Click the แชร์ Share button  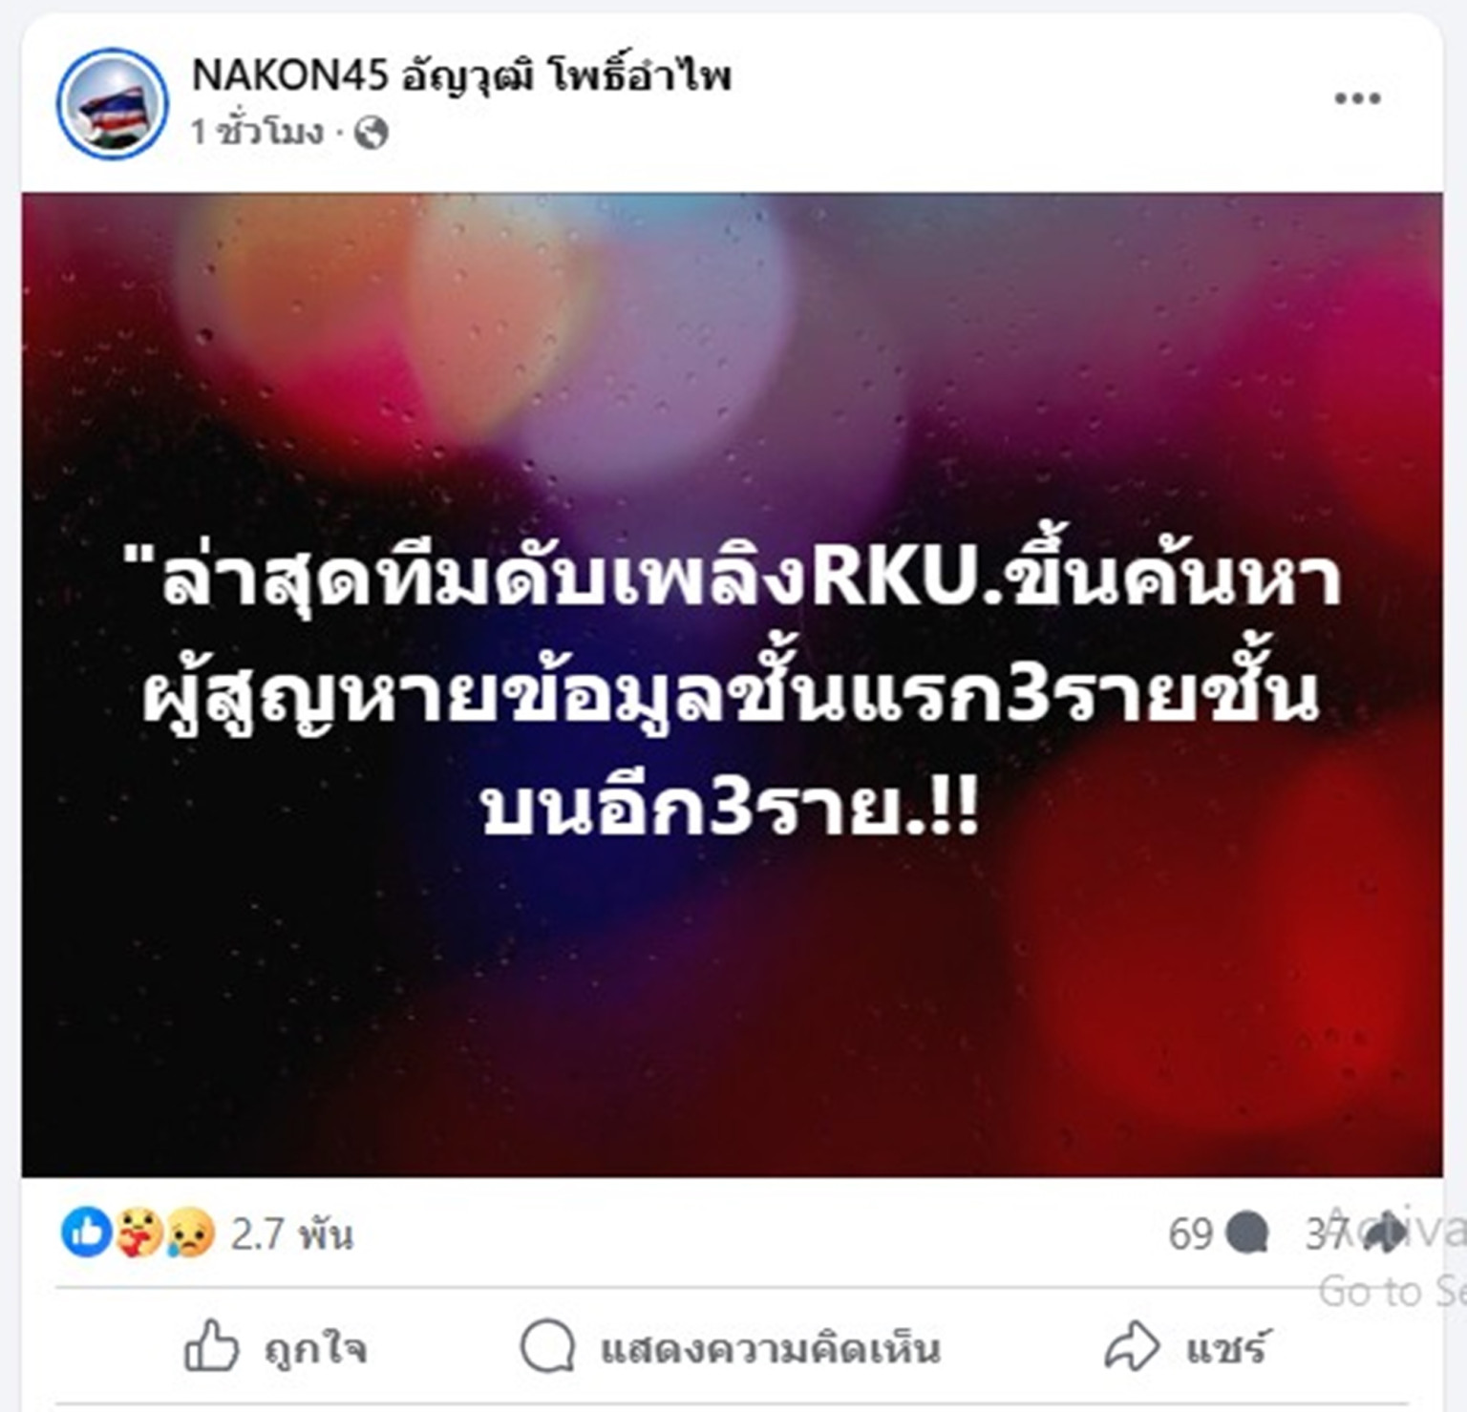tap(1186, 1347)
